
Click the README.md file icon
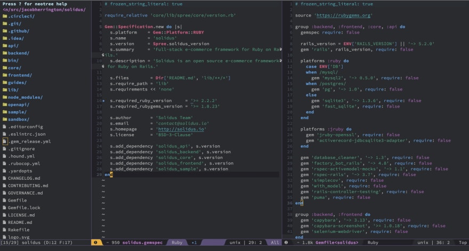(4, 222)
